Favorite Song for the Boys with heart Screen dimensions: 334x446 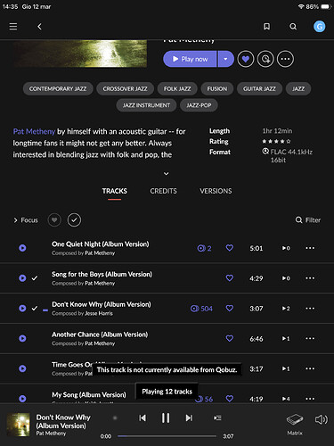pos(230,278)
